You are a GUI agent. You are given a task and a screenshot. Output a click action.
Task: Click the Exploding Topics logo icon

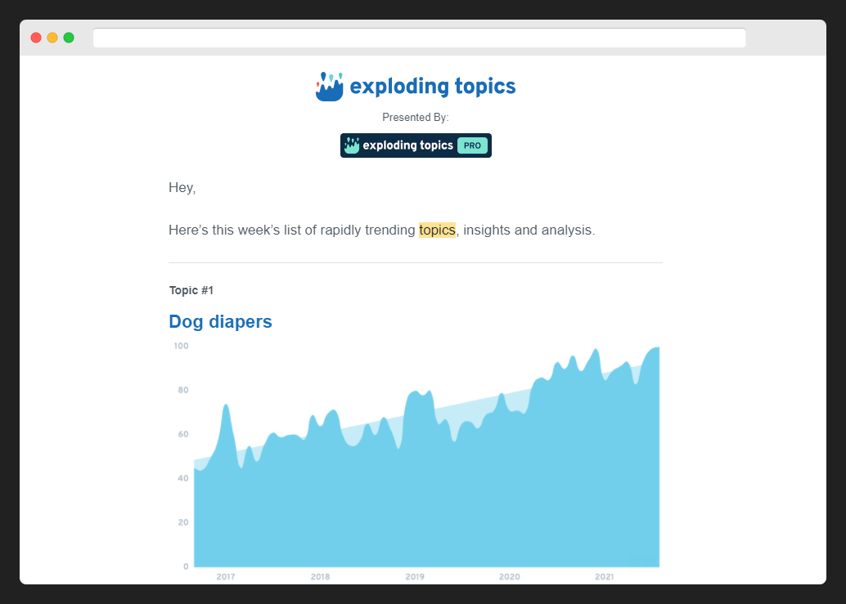329,87
